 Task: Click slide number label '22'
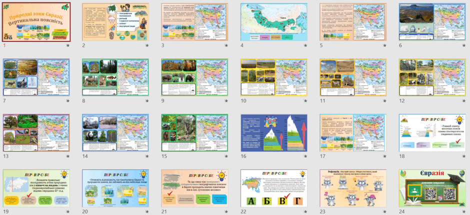click(x=243, y=211)
